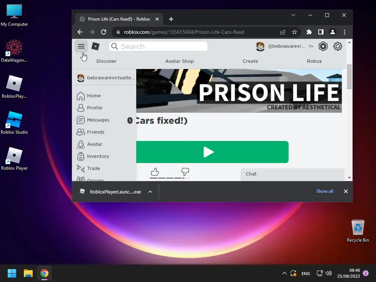Image resolution: width=376 pixels, height=282 pixels.
Task: Toggle the Roblox hamburger navigation menu
Action: (x=81, y=46)
